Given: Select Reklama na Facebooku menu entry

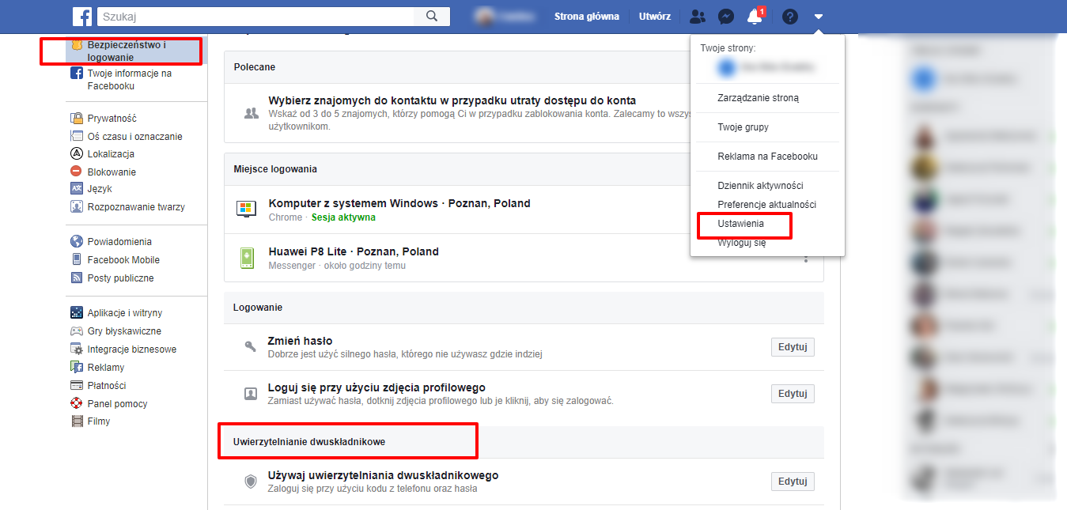Looking at the screenshot, I should point(767,157).
